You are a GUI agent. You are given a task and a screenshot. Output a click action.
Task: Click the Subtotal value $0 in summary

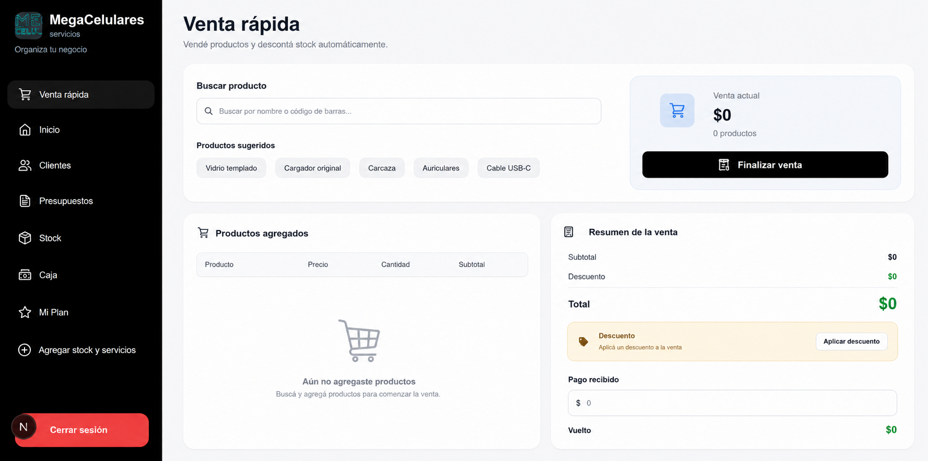[x=893, y=257]
